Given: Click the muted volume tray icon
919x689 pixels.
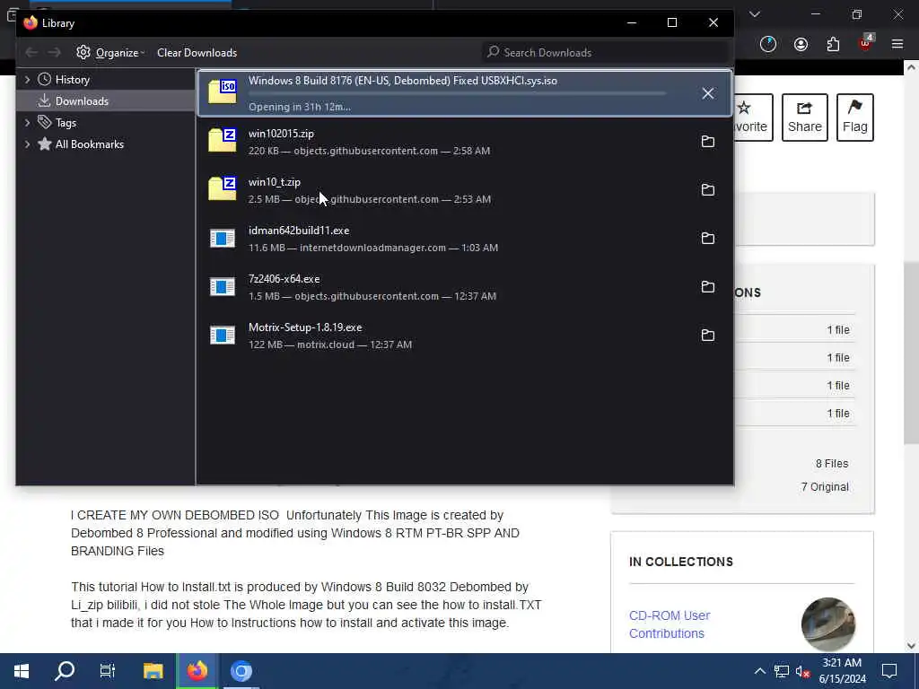Looking at the screenshot, I should [802, 671].
